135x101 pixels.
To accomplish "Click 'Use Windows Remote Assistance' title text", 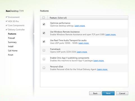I will [x=65, y=32].
